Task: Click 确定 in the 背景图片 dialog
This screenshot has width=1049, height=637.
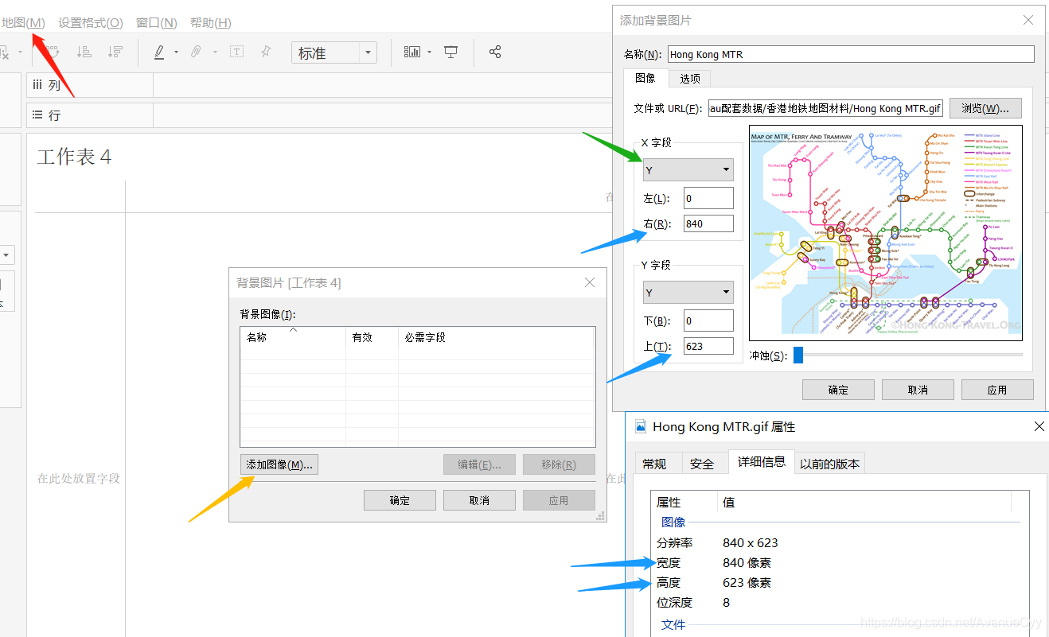Action: pyautogui.click(x=400, y=500)
